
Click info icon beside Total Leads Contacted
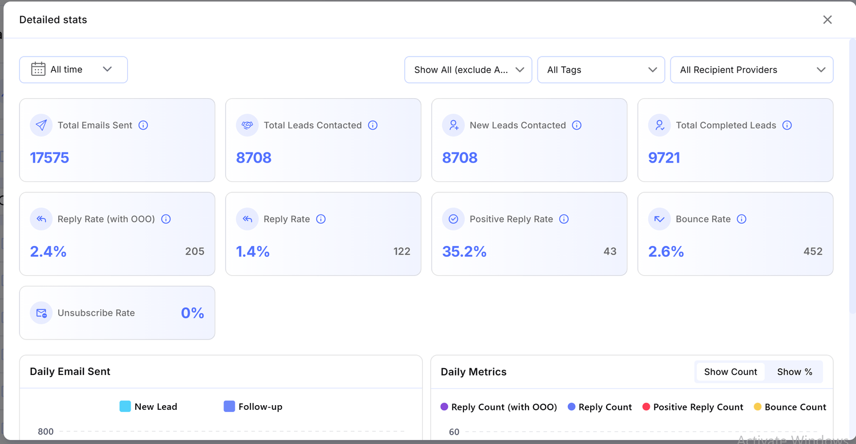pos(373,125)
